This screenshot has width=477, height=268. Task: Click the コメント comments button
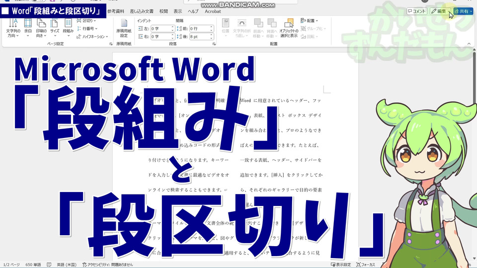417,11
